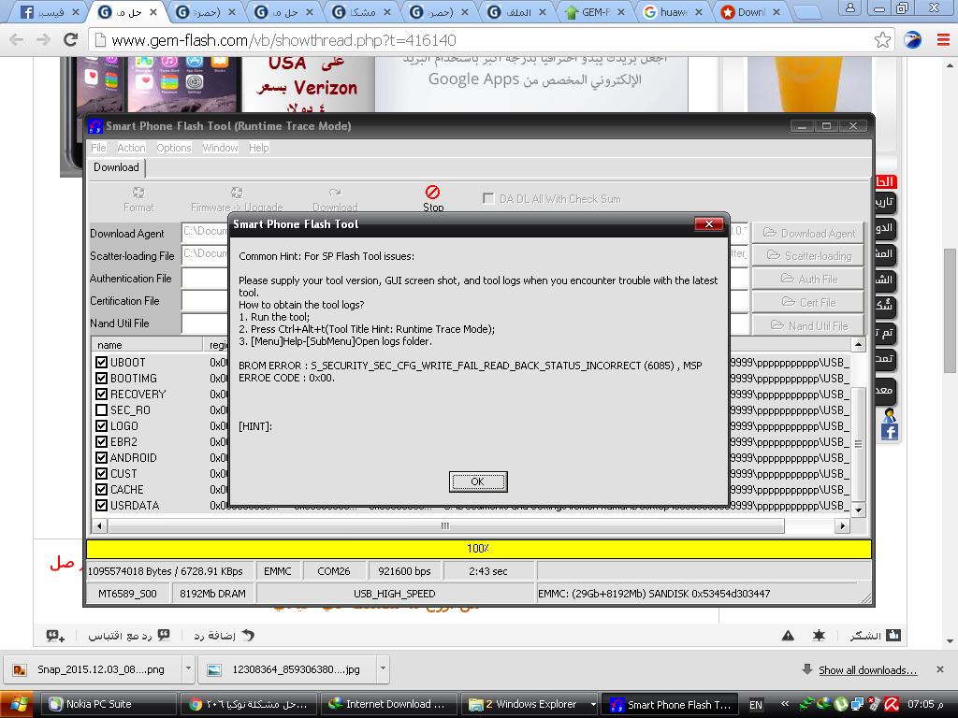Toggle the ANDROID checkbox
958x718 pixels.
pos(101,457)
